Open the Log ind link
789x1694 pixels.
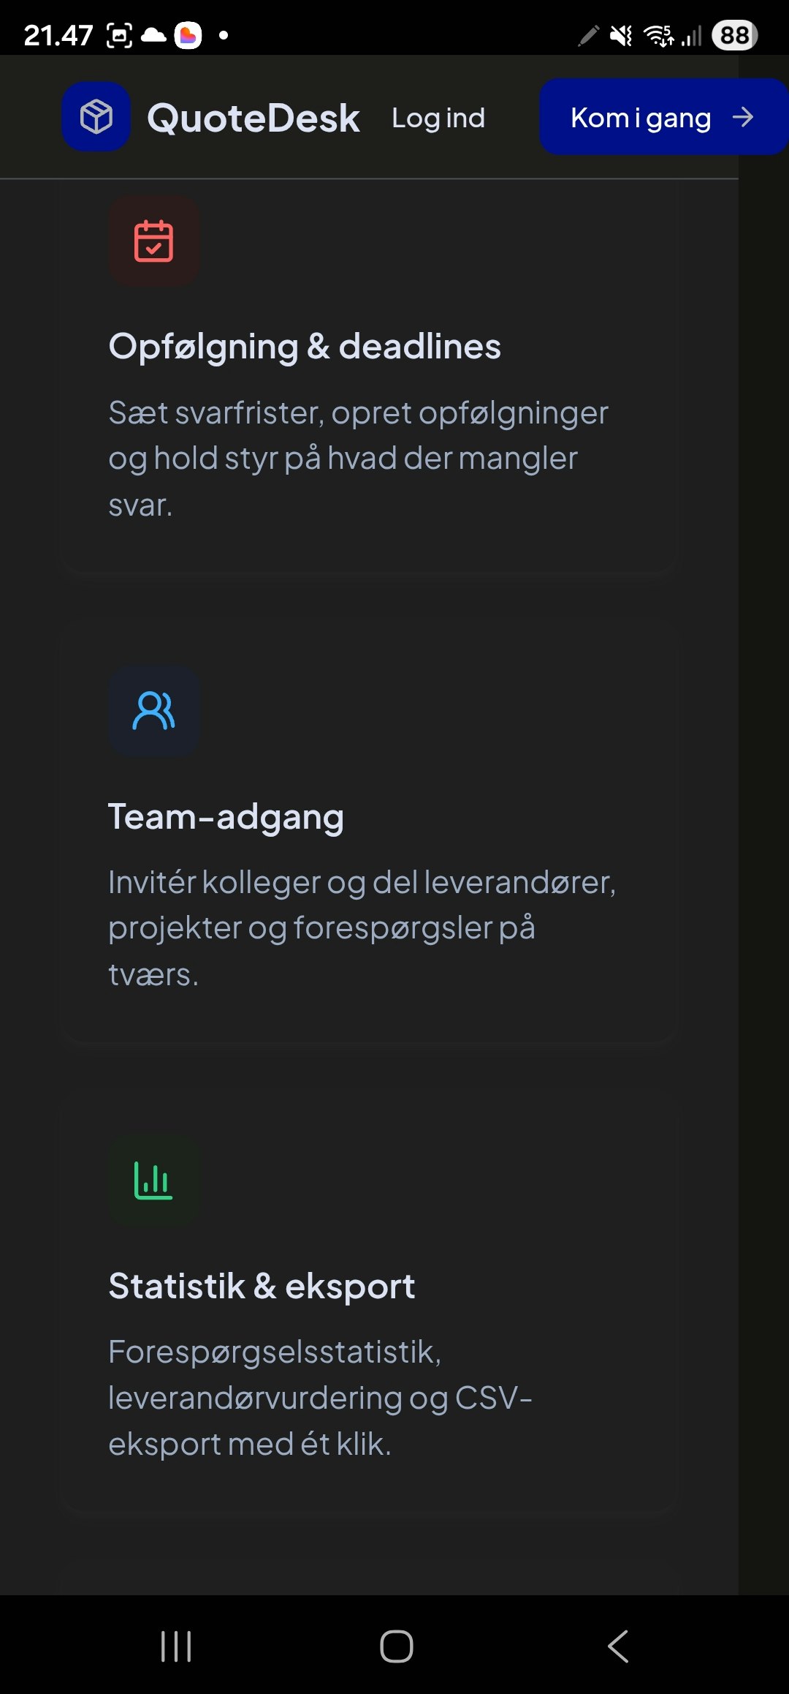438,118
